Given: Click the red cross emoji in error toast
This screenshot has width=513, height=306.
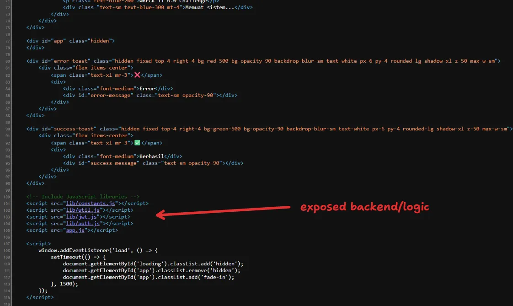Looking at the screenshot, I should tap(137, 75).
